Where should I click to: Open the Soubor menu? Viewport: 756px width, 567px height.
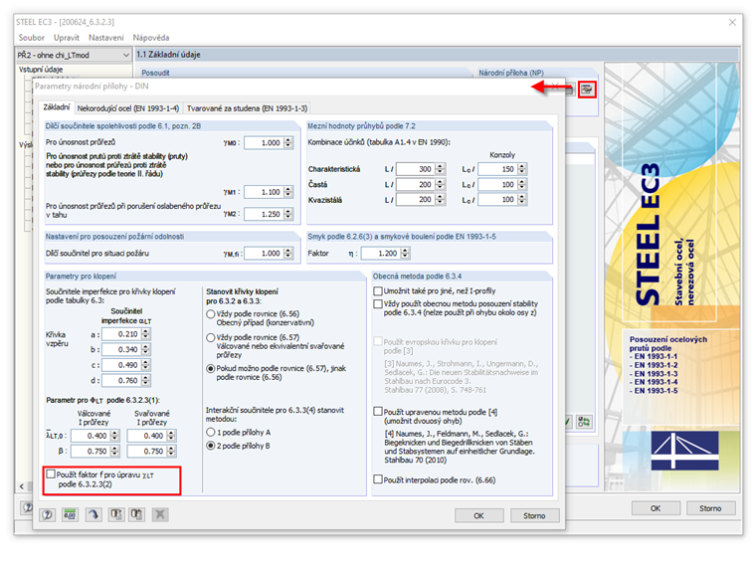click(32, 38)
